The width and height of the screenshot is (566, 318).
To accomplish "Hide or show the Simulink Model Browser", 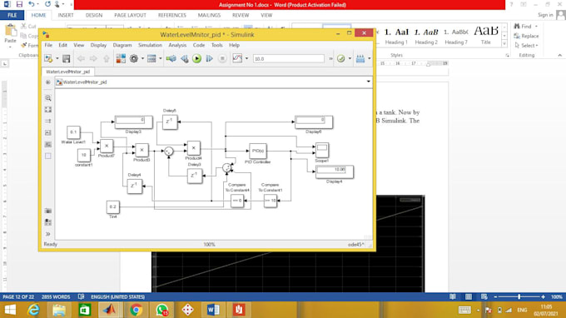I will tap(48, 82).
